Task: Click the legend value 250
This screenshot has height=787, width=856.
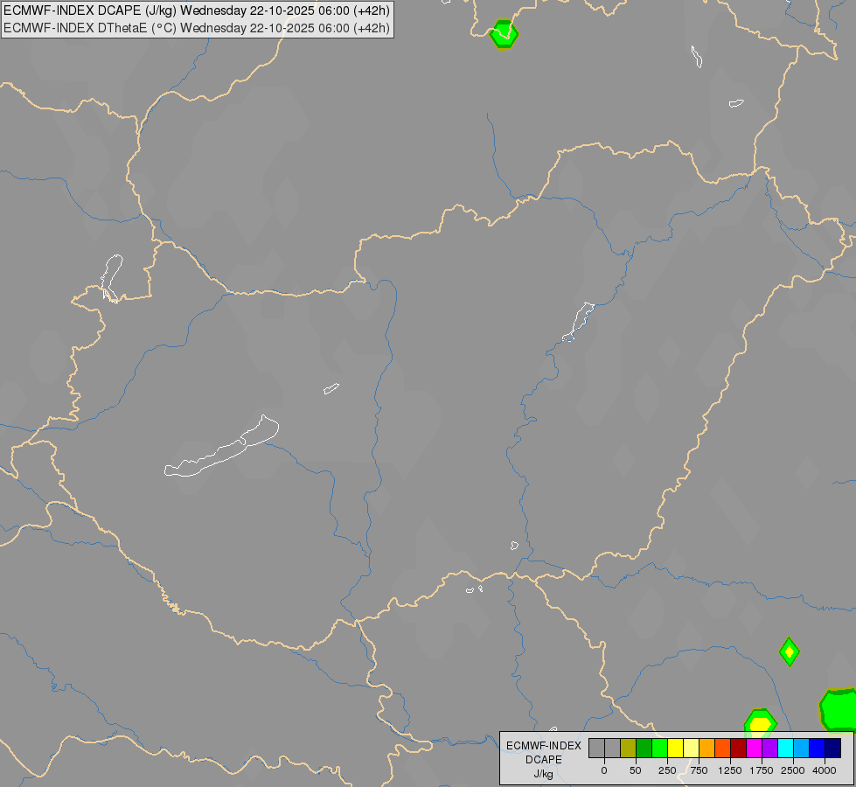Action: [667, 770]
